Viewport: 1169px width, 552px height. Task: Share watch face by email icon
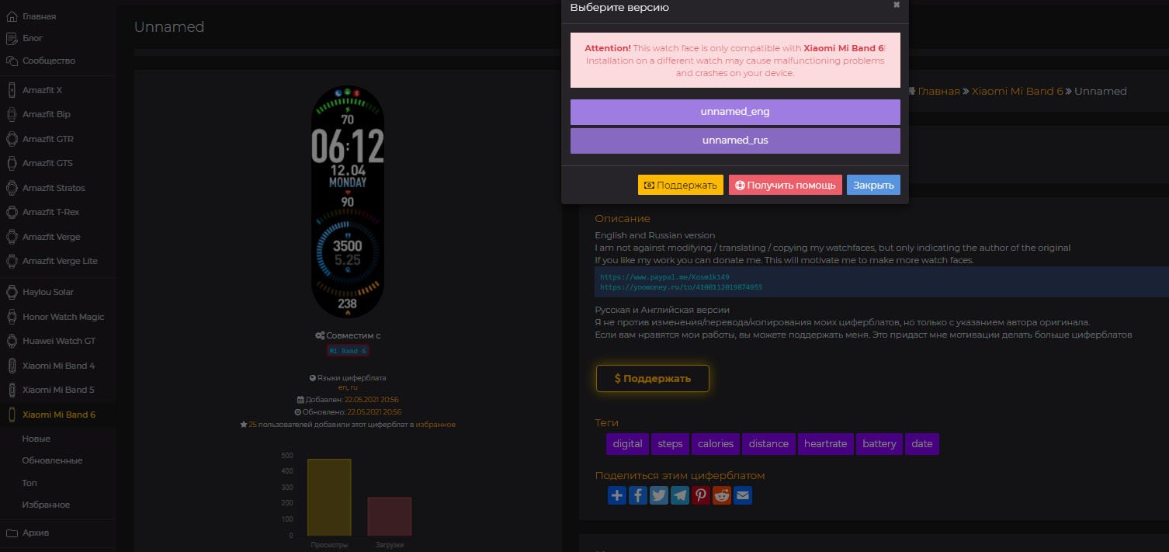[743, 495]
